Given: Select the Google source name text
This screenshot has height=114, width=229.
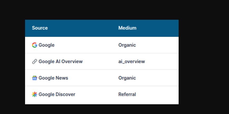Looking at the screenshot, I should (x=46, y=45).
